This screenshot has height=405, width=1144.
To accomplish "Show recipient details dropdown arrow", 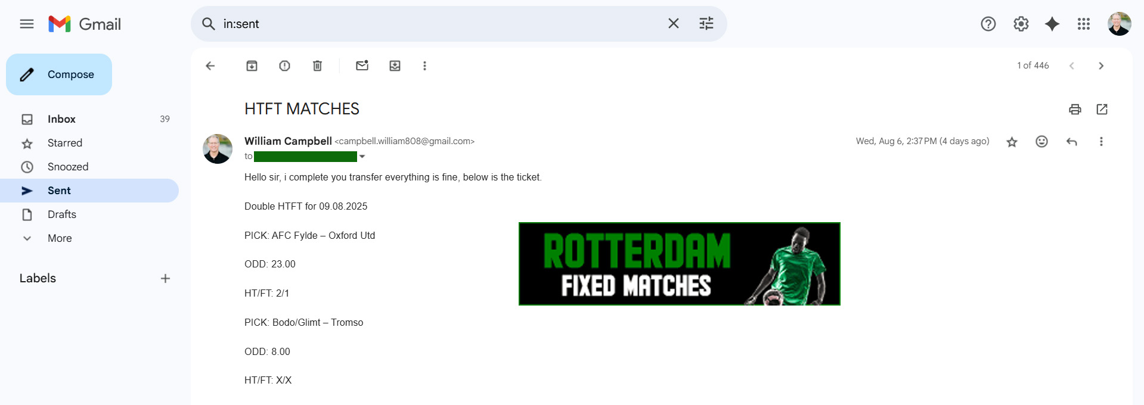I will point(362,157).
